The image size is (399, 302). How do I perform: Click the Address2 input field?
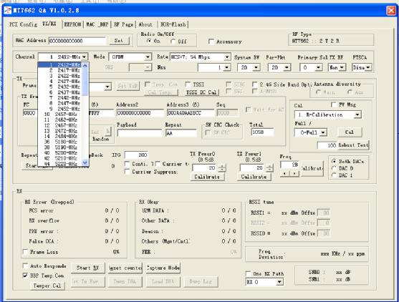click(x=140, y=113)
